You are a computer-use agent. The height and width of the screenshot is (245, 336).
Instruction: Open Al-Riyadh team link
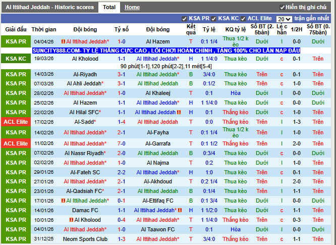pos(85,74)
